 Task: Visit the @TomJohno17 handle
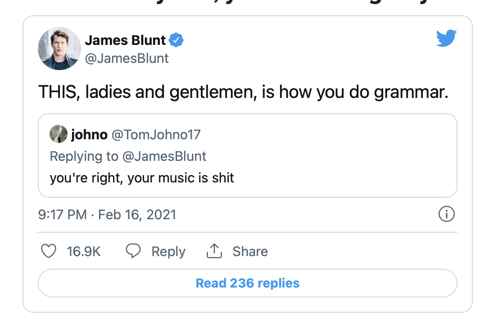pyautogui.click(x=156, y=134)
